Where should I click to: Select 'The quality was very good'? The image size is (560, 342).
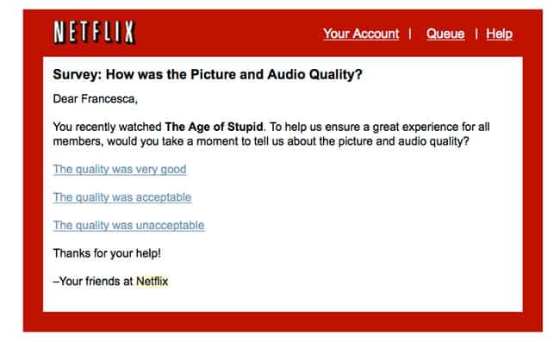click(120, 169)
